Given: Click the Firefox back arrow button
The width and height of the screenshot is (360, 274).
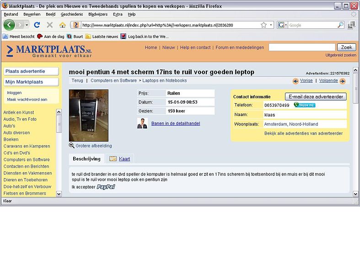Looking at the screenshot, I should tap(10, 25).
